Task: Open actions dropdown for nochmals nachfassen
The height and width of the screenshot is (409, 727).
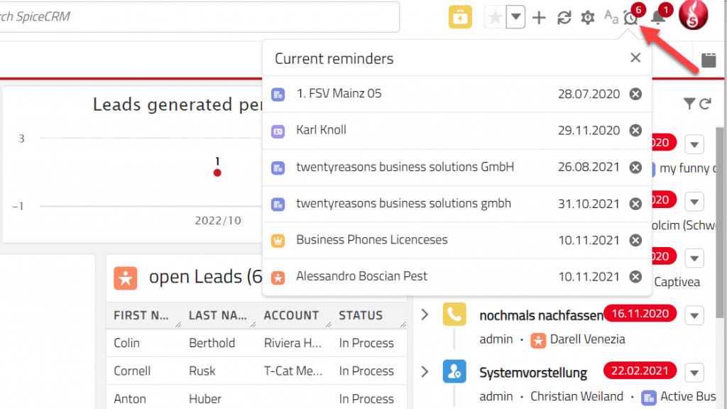Action: [694, 316]
